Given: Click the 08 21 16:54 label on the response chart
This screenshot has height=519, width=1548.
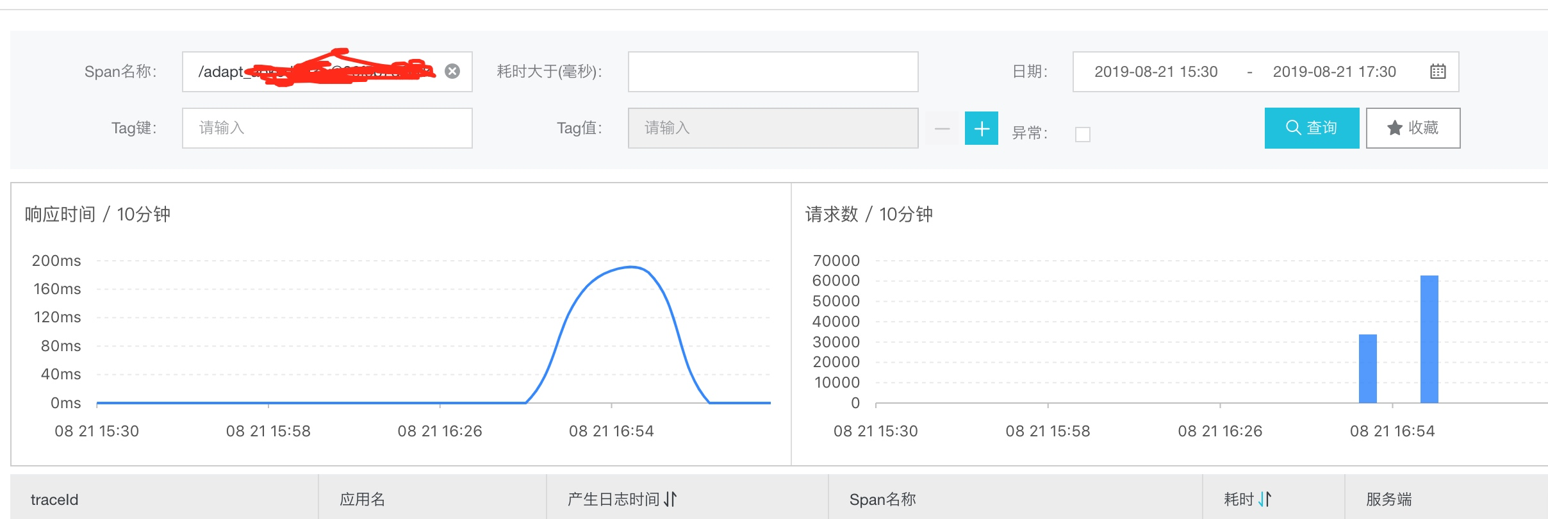Looking at the screenshot, I should (x=611, y=431).
